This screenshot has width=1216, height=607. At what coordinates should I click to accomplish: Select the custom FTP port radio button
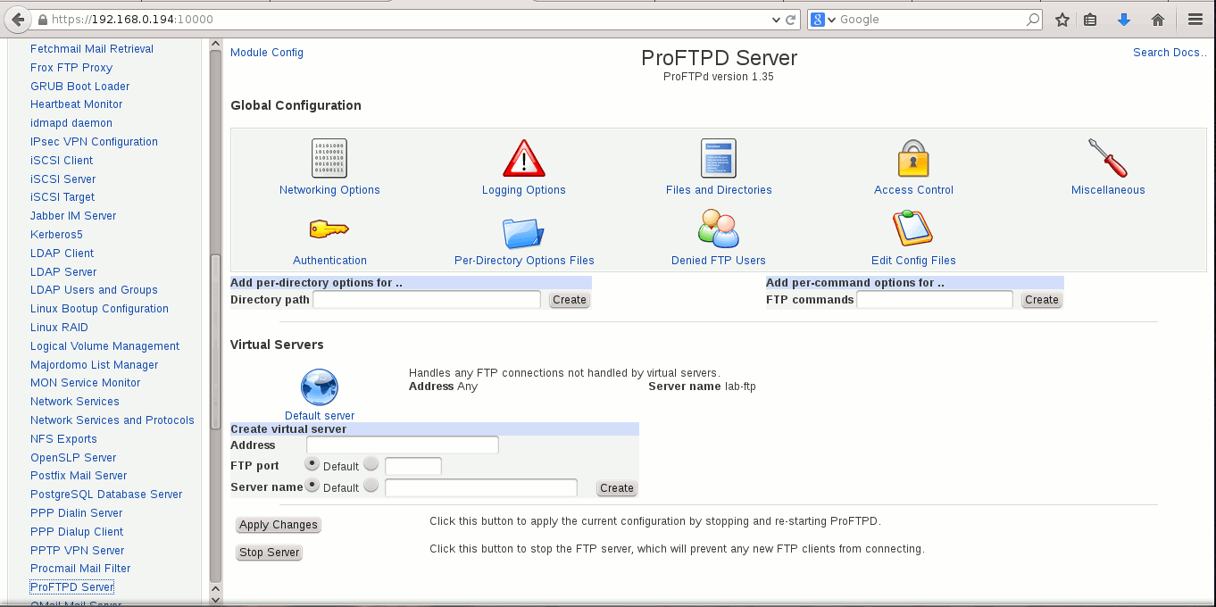pyautogui.click(x=371, y=463)
